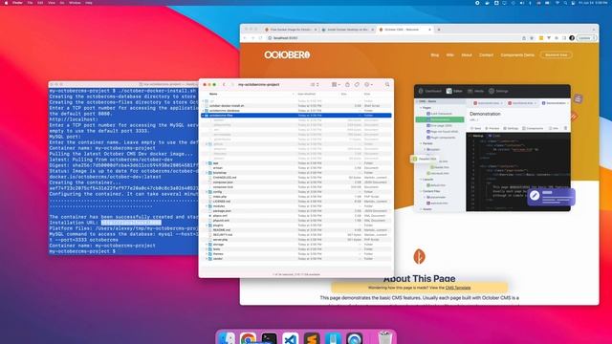
Task: Expand the octobercms-database folder triangle
Action: 204,111
